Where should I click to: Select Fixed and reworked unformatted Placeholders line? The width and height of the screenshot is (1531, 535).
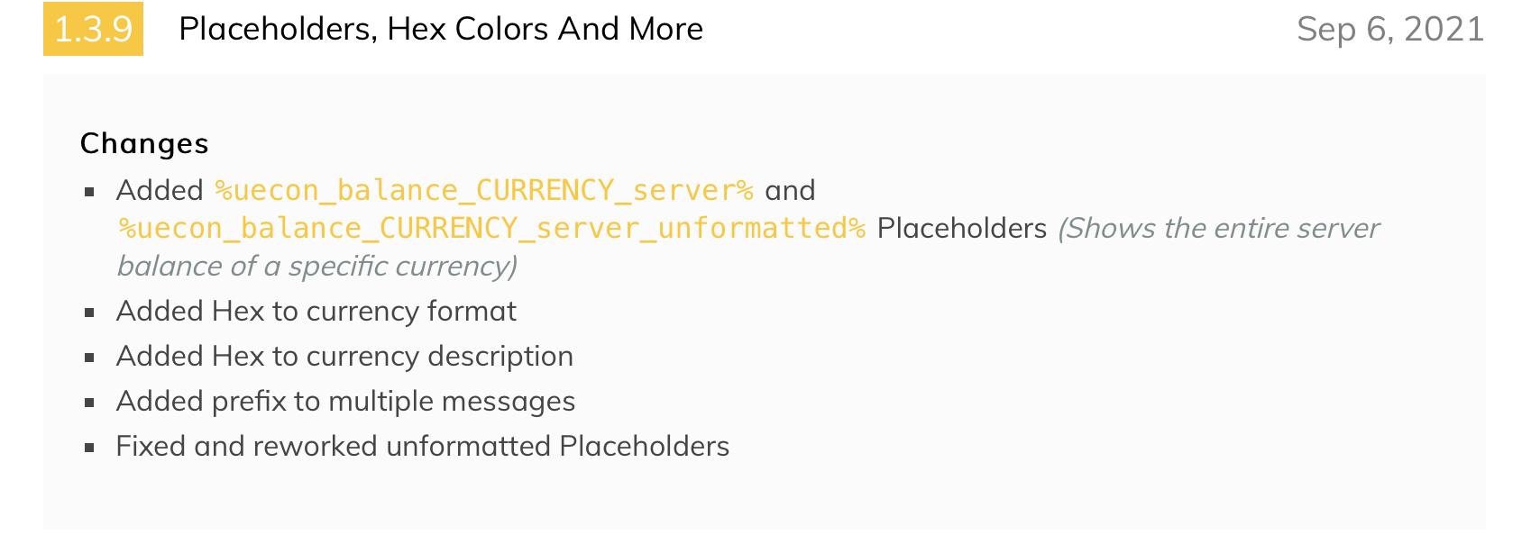(x=423, y=446)
